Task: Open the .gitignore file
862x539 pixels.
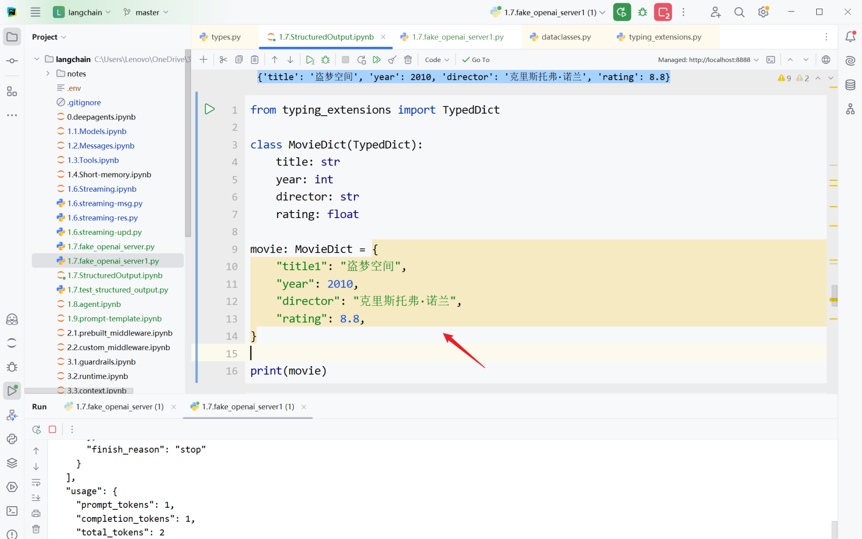Action: click(84, 102)
